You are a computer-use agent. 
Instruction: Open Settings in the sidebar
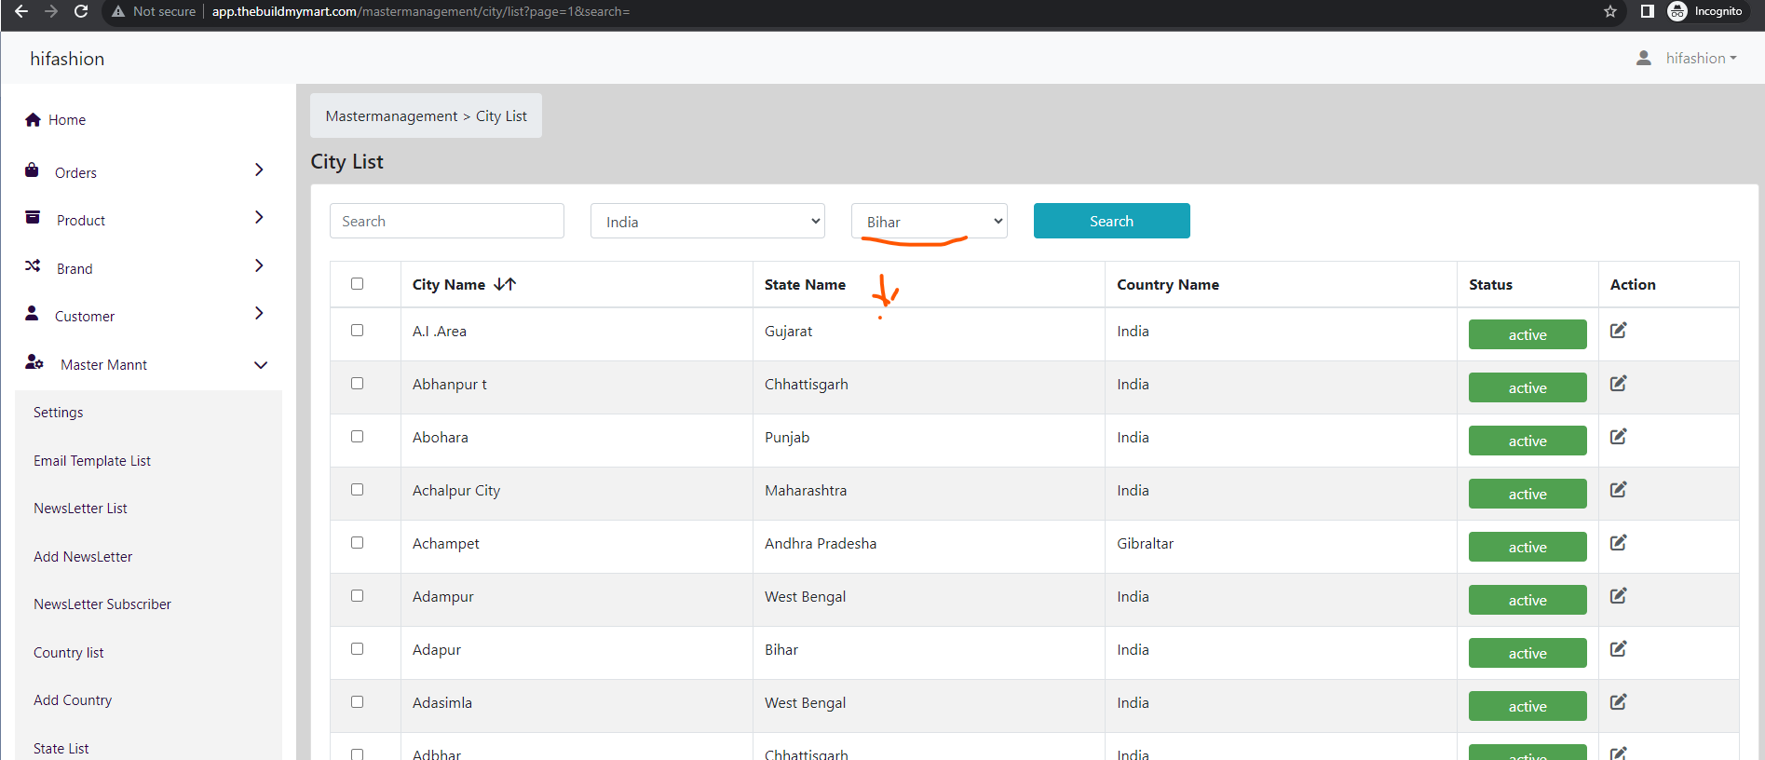pos(58,413)
